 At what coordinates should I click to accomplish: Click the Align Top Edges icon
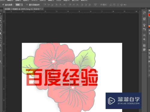(x=45, y=5)
